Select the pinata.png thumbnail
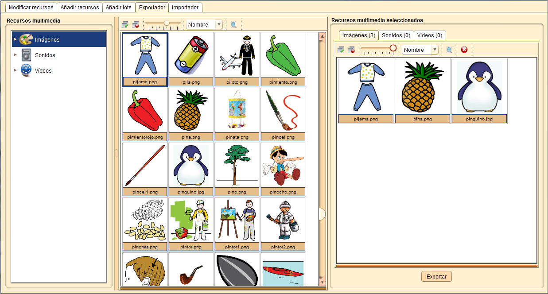The height and width of the screenshot is (294, 548). 237,115
